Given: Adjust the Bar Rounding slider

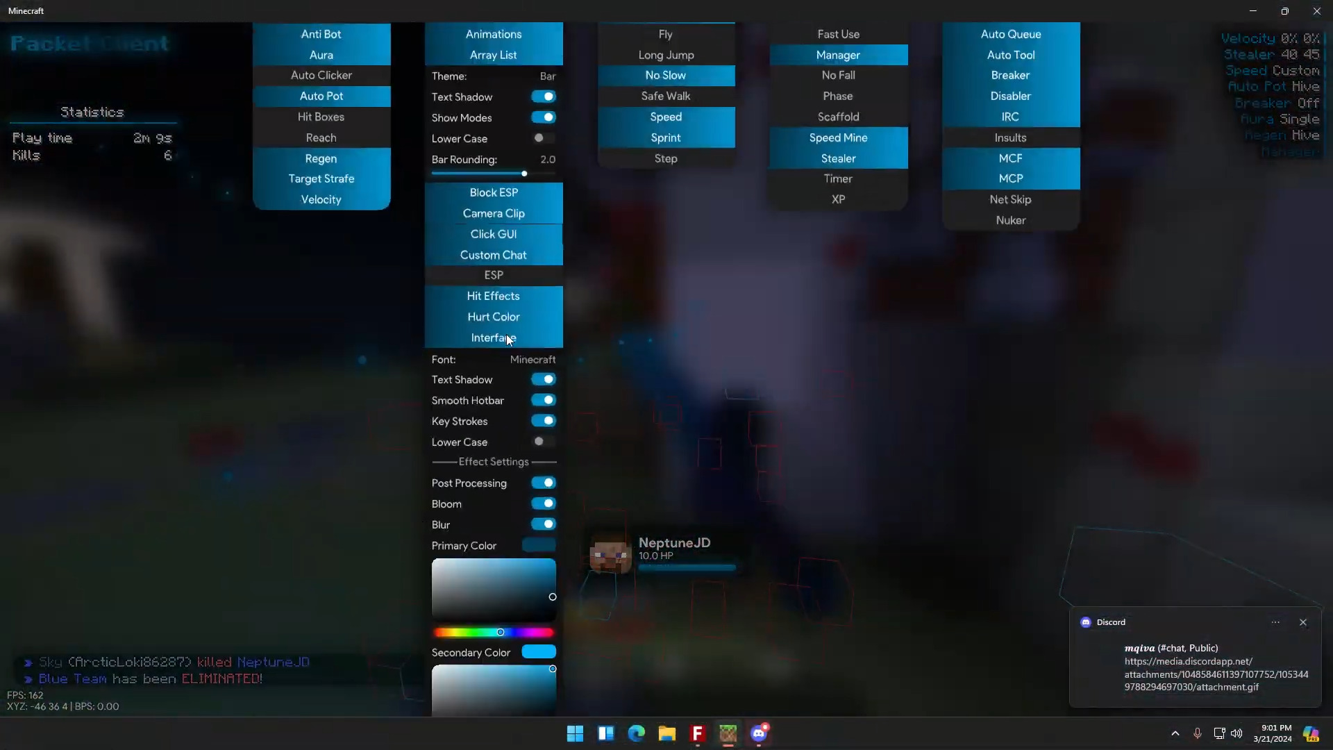Looking at the screenshot, I should point(494,174).
